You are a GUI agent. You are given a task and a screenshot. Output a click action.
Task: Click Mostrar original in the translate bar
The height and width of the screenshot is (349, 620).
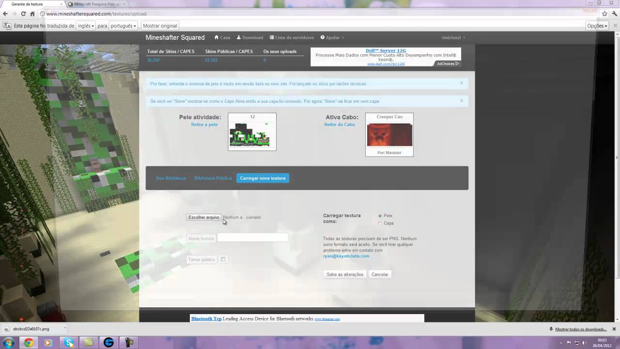click(160, 26)
